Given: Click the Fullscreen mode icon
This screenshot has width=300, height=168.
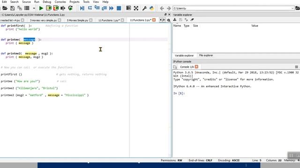Looking at the screenshot, I should [x=136, y=8].
